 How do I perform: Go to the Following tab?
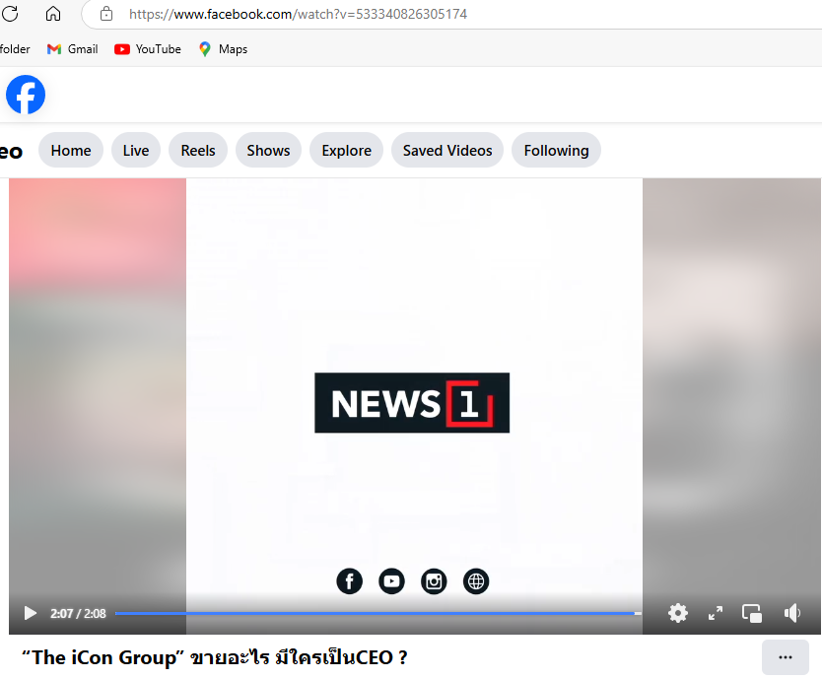[x=556, y=151]
